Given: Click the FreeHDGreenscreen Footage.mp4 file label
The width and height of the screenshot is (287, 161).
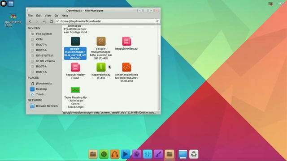Looking at the screenshot, I should click(75, 29).
